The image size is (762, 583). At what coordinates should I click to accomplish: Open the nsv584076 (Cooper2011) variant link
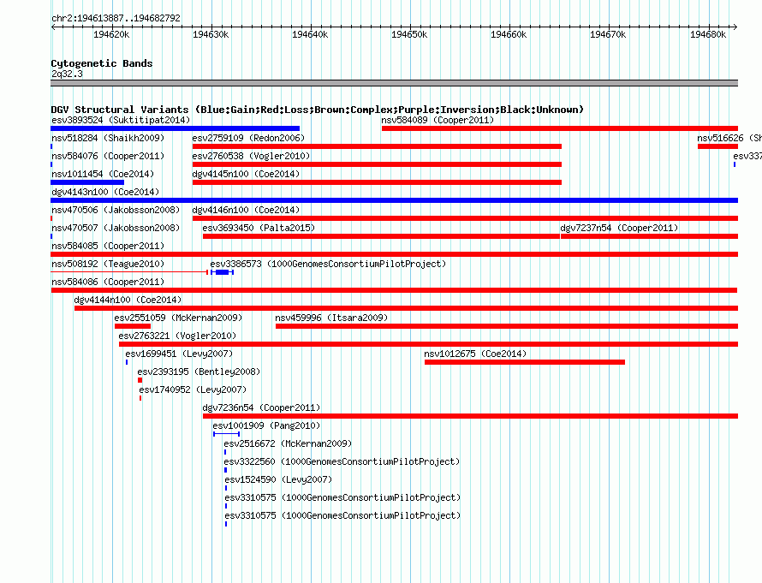point(108,156)
